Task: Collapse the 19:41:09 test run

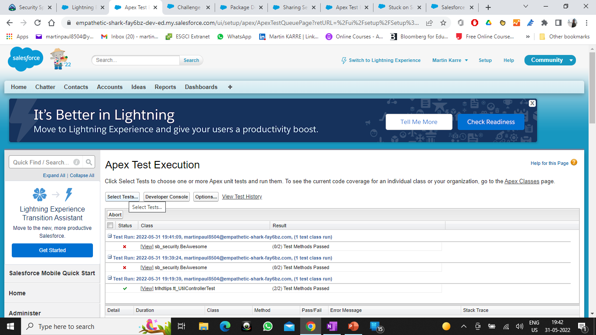Action: 110,236
